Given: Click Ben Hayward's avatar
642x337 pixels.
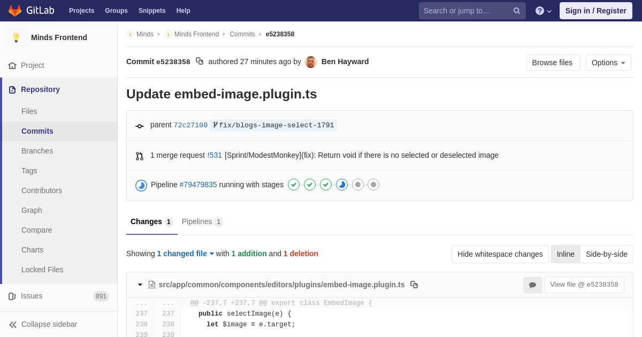Looking at the screenshot, I should [311, 62].
